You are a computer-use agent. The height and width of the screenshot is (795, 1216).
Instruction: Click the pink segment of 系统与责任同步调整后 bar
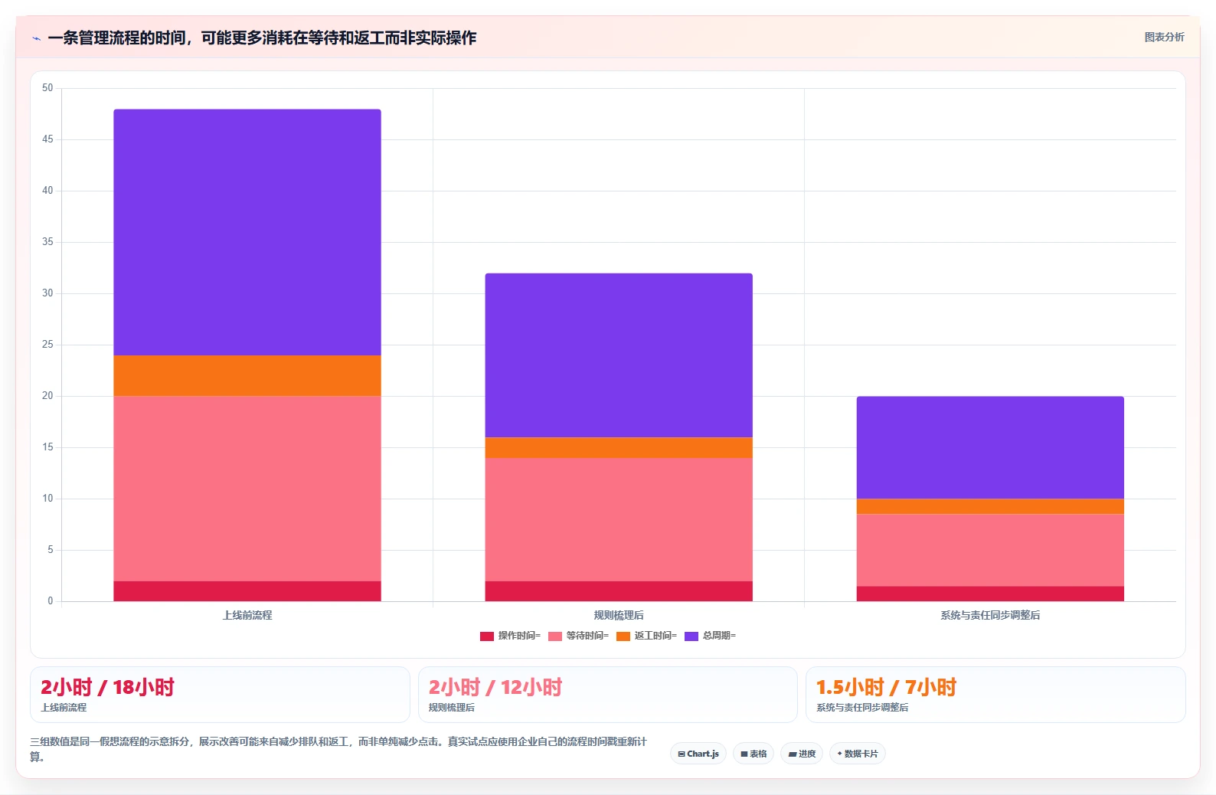point(990,550)
